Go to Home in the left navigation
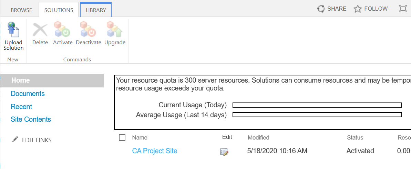 click(52, 80)
